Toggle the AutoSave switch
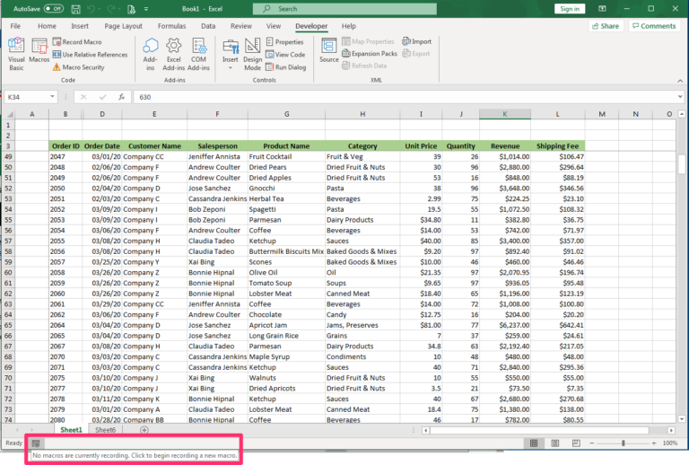689x465 pixels. tap(53, 9)
